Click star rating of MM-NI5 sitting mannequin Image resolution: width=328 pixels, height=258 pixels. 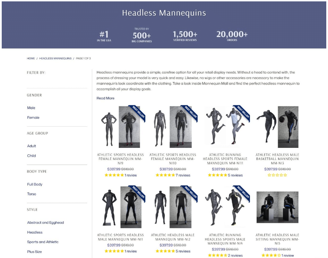[271, 255]
